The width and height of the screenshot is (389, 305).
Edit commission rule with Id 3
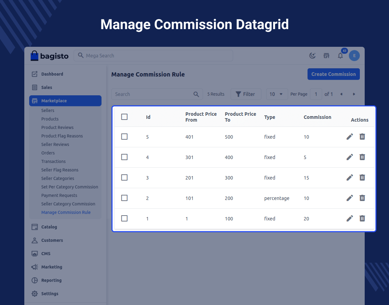349,177
